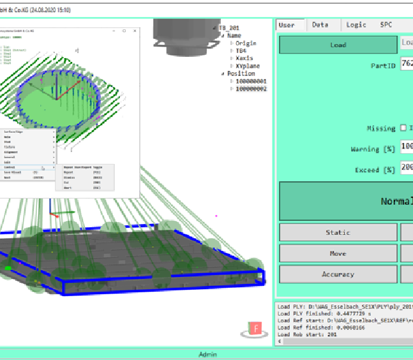The height and width of the screenshot is (360, 413).
Task: Toggle the Missing checkbox
Action: pos(403,128)
